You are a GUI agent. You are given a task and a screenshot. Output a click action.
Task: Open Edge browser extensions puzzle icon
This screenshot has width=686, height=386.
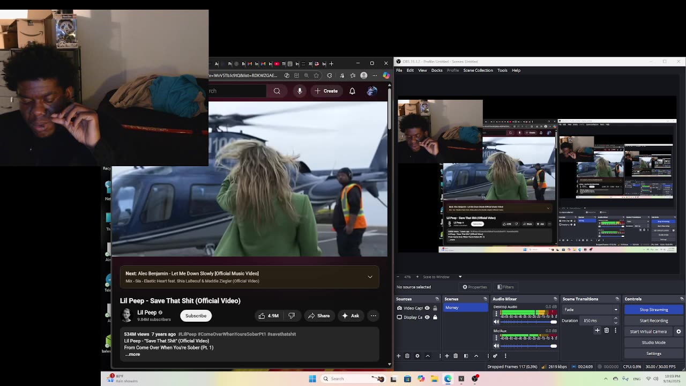coord(330,76)
